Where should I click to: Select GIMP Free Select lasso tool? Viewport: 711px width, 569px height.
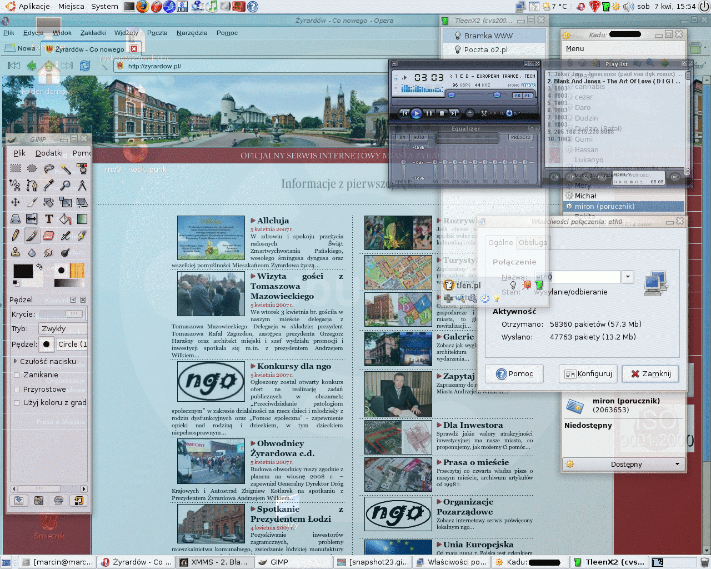(49, 168)
